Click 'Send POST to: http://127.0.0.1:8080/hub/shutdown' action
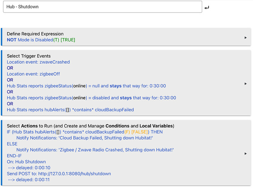This screenshot has width=253, height=188. pyautogui.click(x=59, y=174)
